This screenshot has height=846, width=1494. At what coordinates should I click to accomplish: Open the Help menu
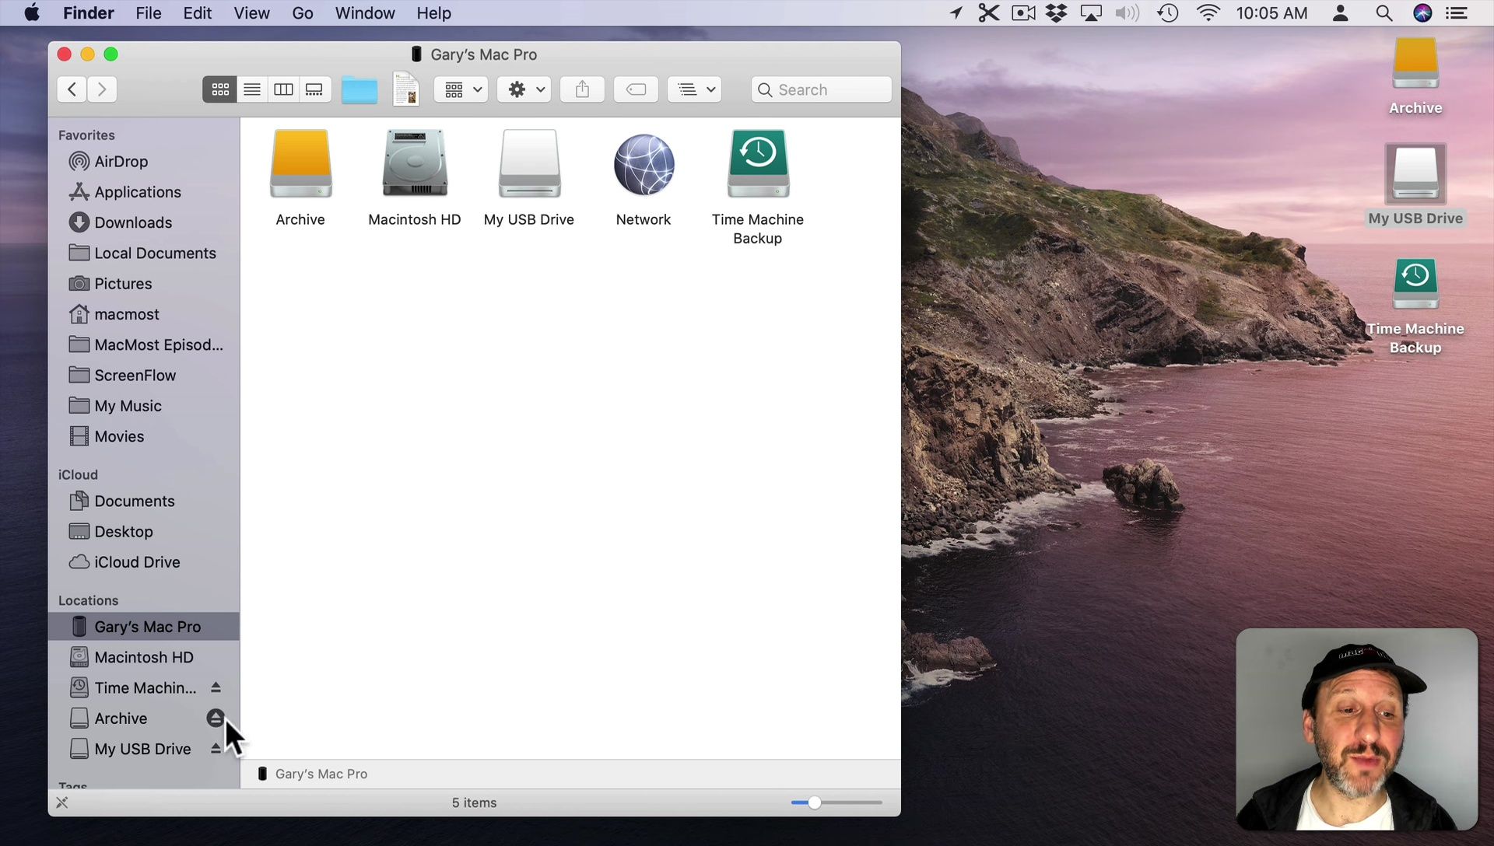click(433, 13)
